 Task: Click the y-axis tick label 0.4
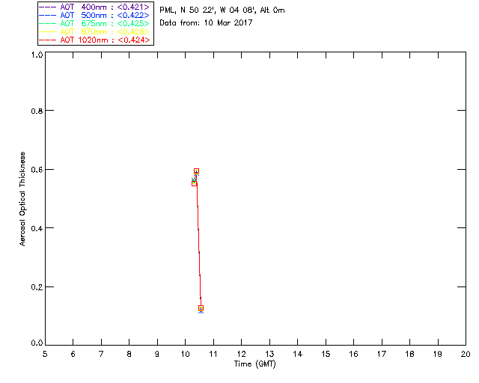[x=37, y=228]
